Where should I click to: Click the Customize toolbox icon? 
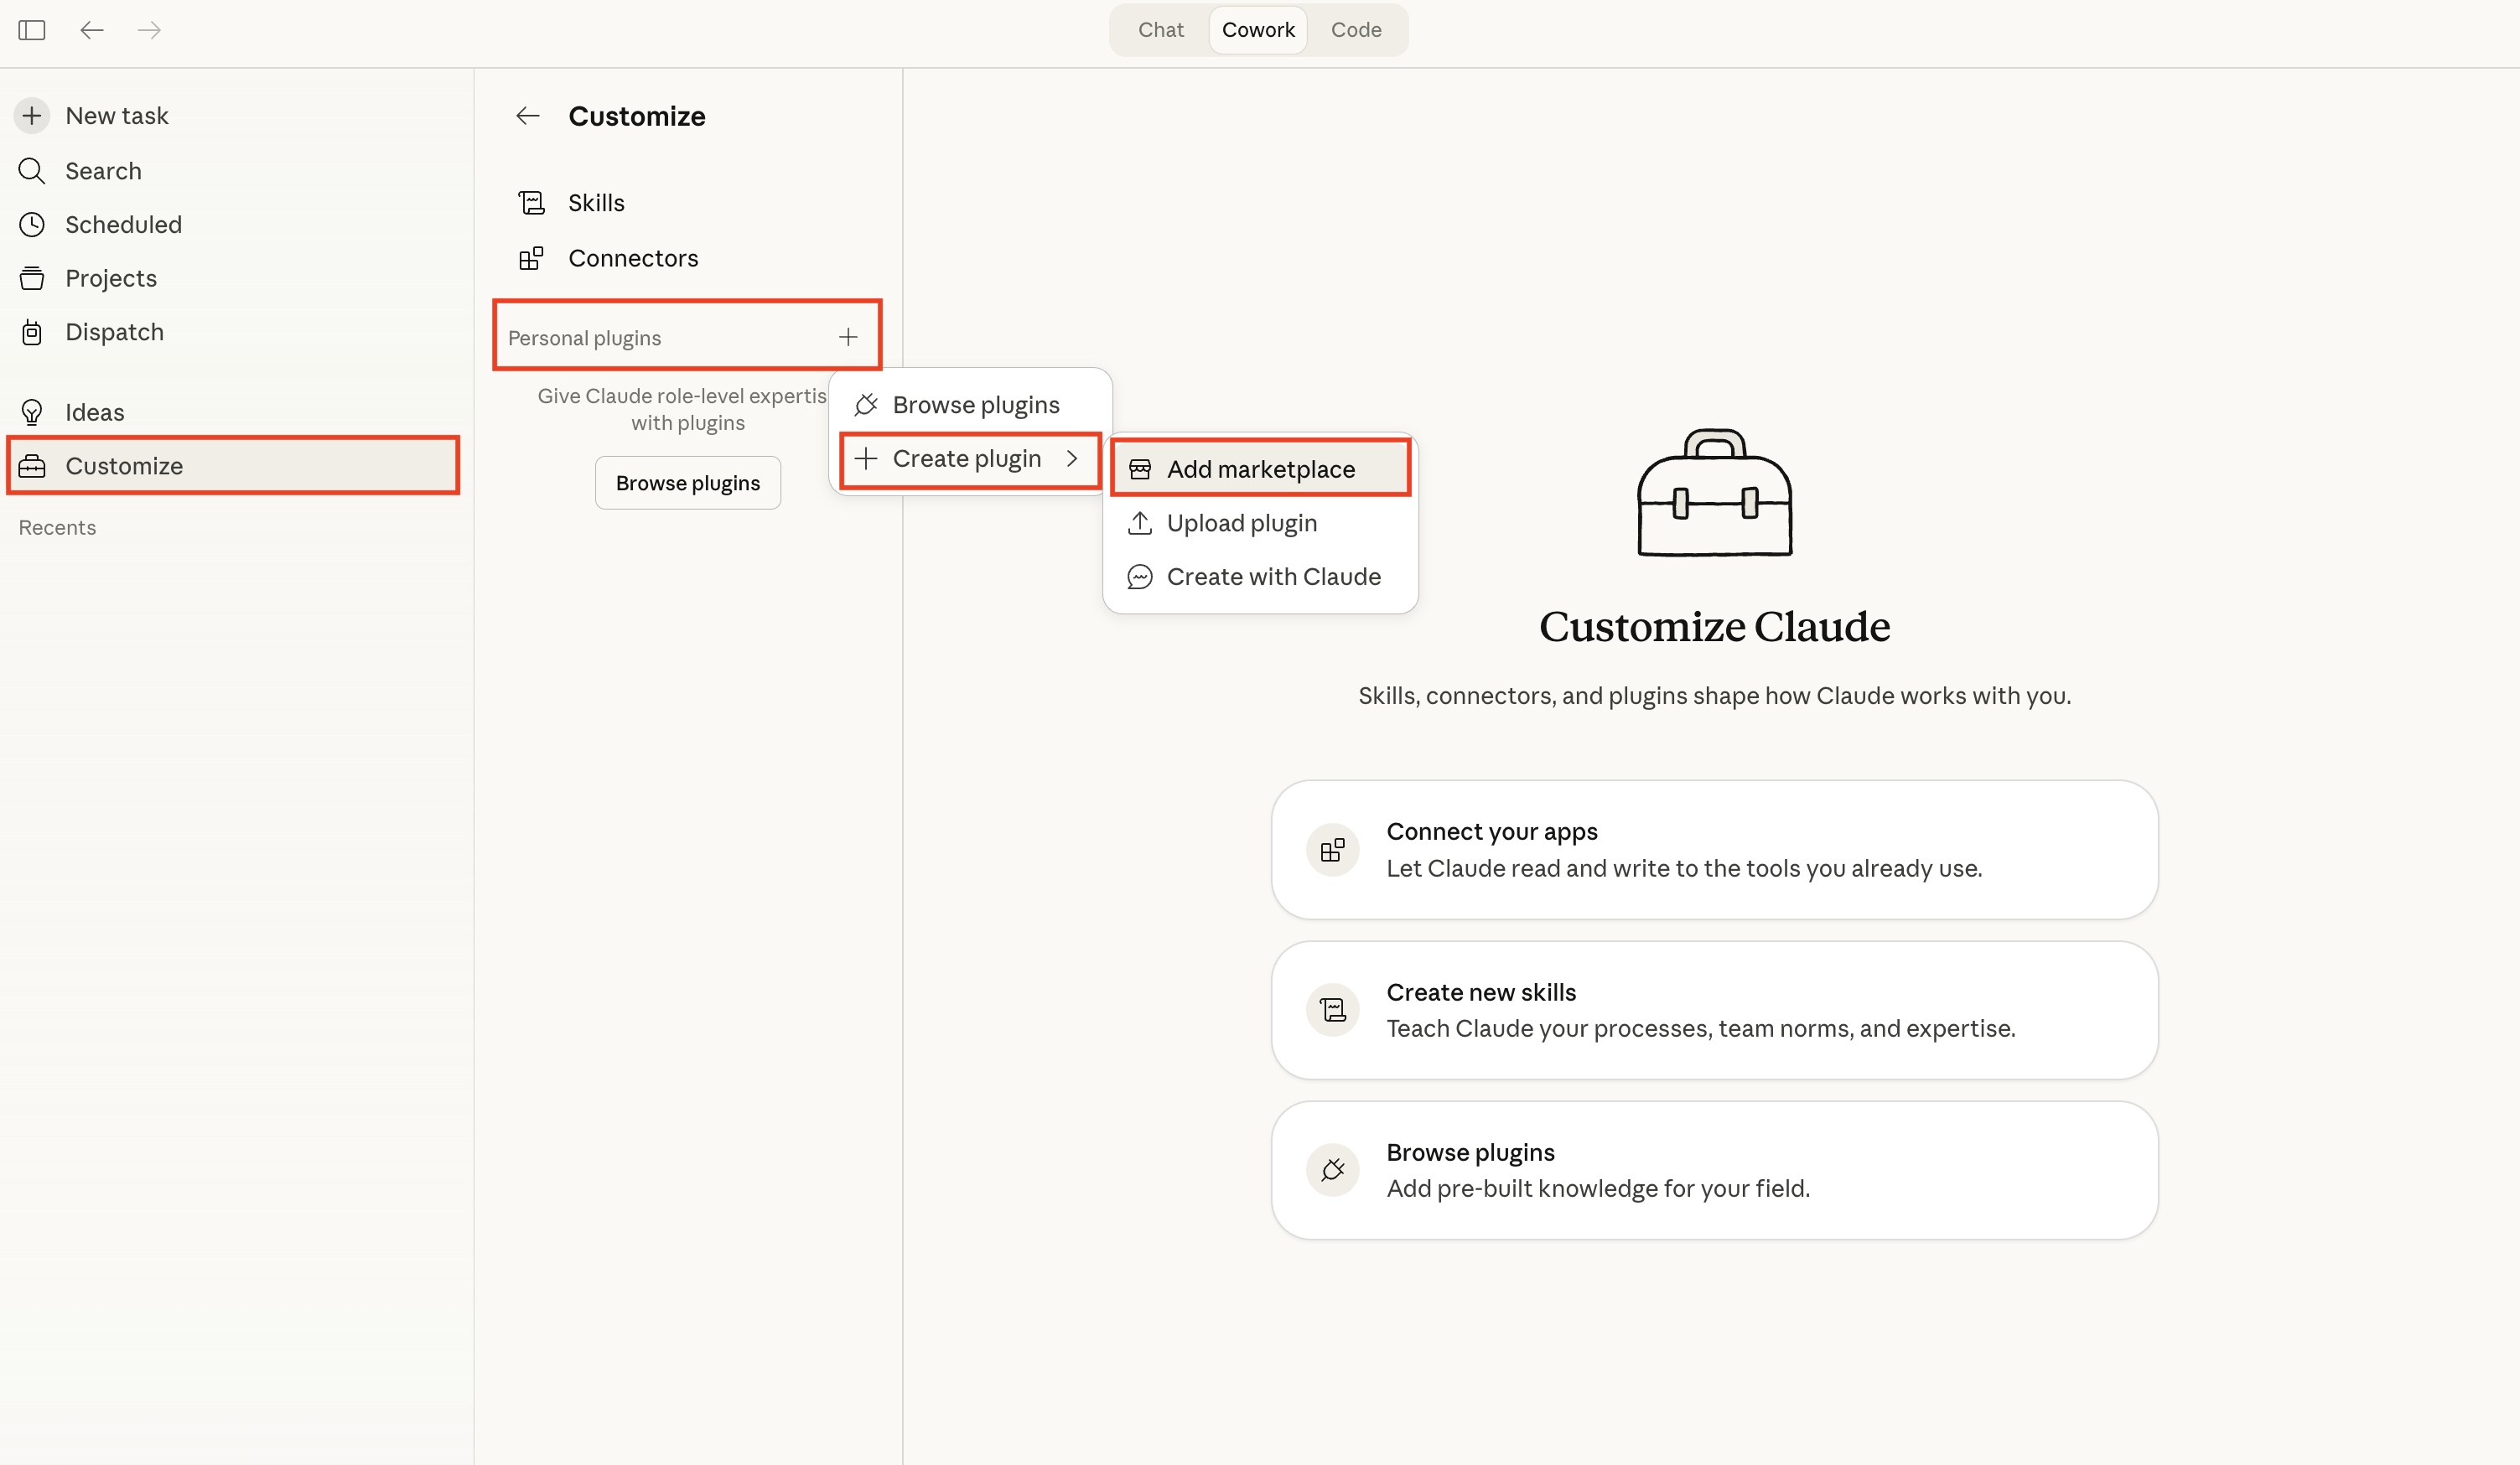coord(33,465)
